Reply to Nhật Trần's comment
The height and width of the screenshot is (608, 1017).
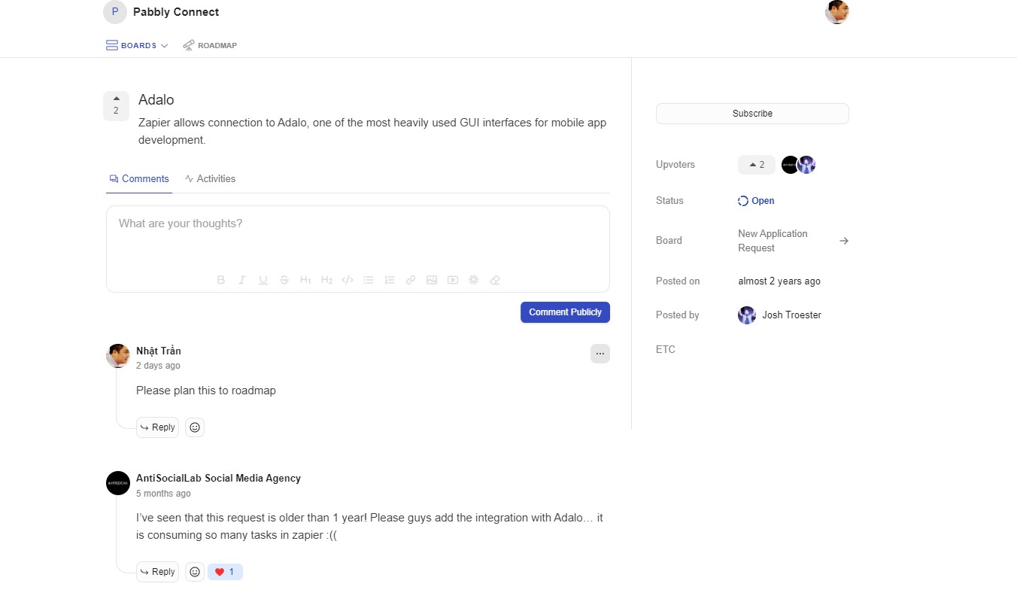158,427
